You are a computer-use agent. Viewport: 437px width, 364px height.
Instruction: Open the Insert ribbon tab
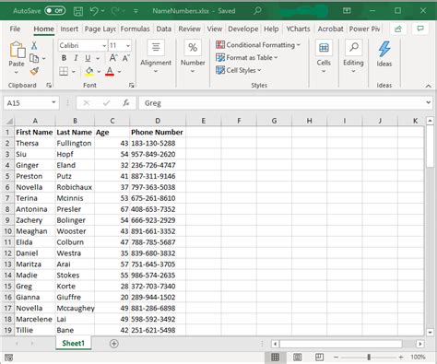click(69, 29)
